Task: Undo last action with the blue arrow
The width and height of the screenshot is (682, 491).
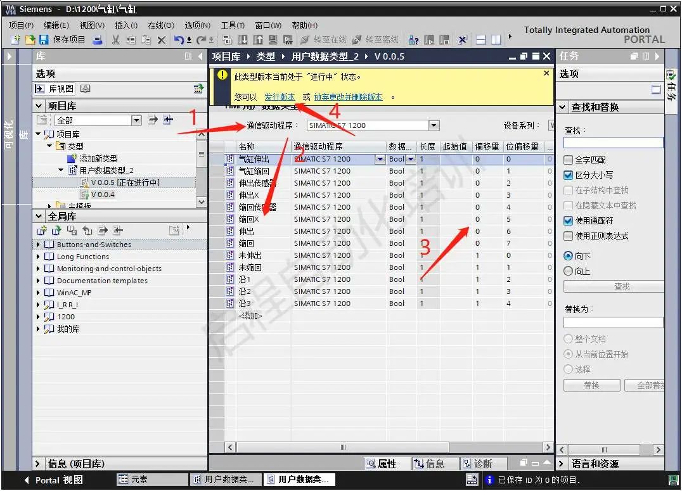Action: (x=178, y=39)
